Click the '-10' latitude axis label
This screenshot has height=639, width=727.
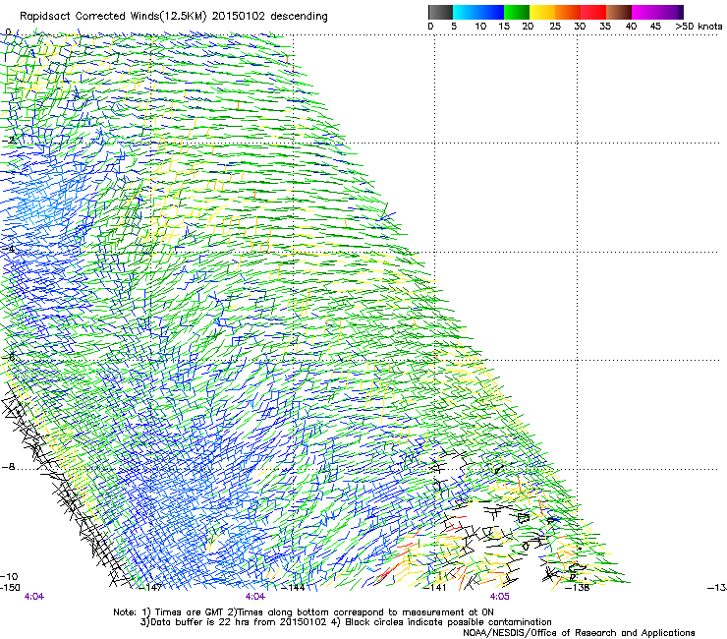pyautogui.click(x=9, y=576)
